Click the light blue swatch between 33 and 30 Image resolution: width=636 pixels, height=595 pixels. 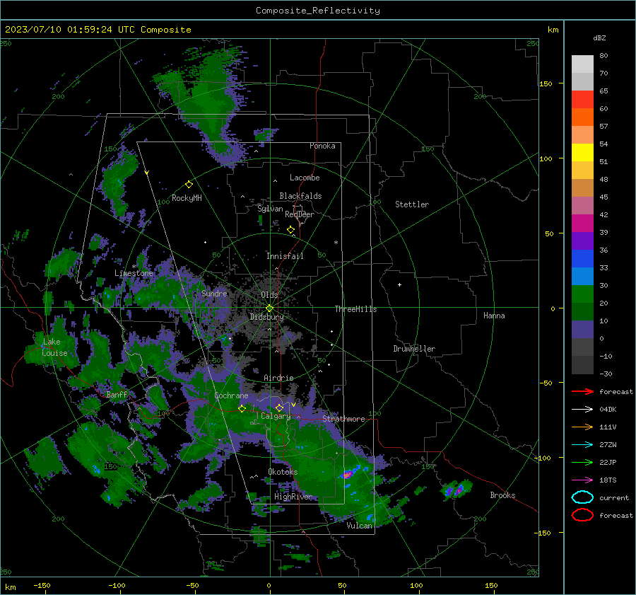[582, 277]
